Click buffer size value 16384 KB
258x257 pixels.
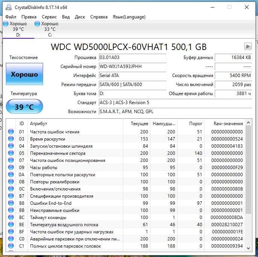click(233, 57)
